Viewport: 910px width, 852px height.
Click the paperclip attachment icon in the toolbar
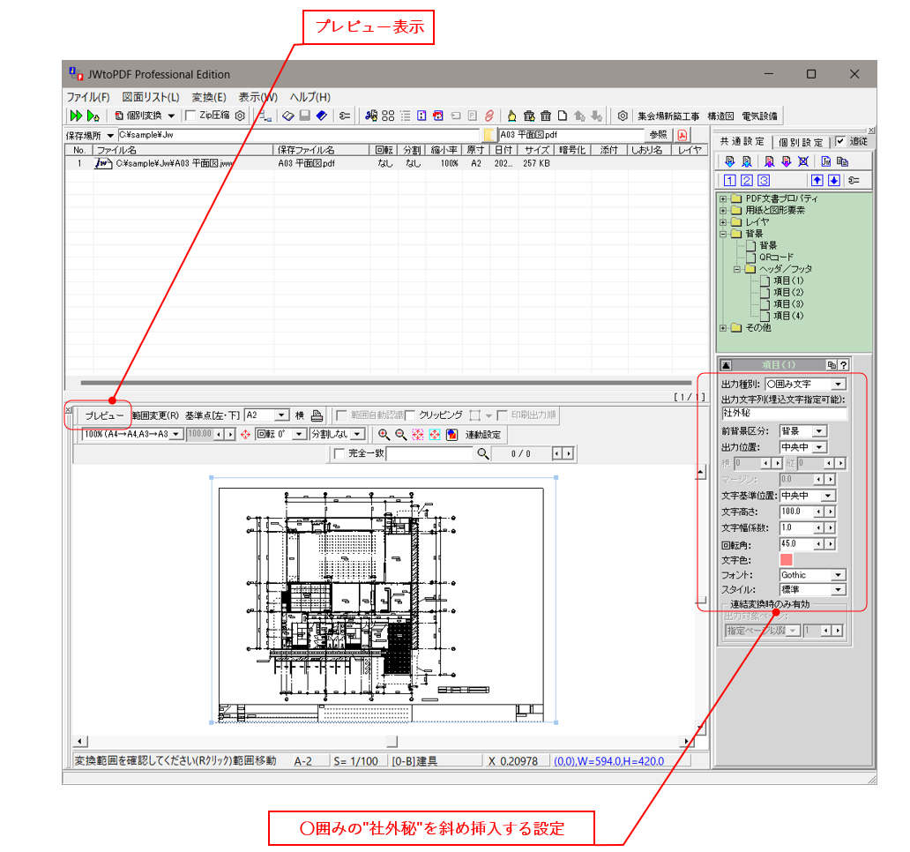click(489, 116)
